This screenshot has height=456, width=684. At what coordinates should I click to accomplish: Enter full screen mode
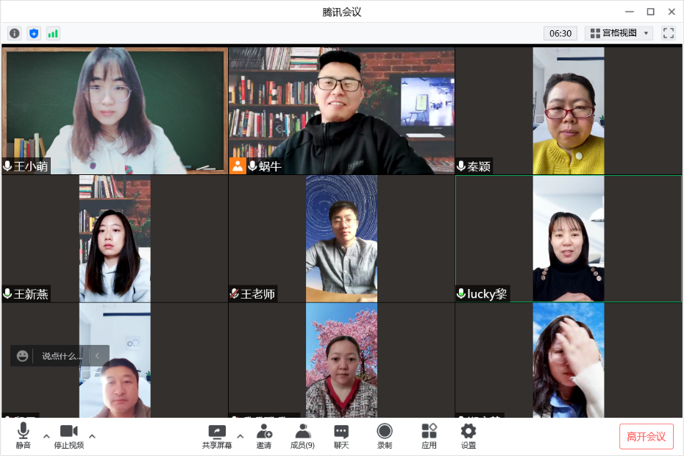click(668, 33)
